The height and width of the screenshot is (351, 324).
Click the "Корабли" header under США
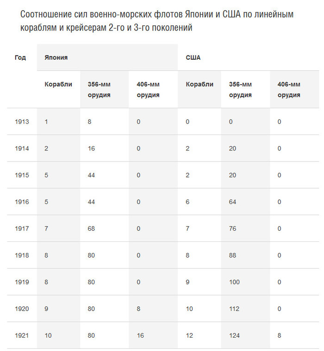pyautogui.click(x=199, y=84)
